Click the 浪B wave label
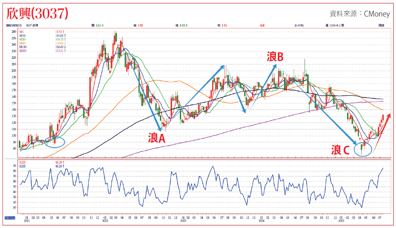 pyautogui.click(x=275, y=57)
